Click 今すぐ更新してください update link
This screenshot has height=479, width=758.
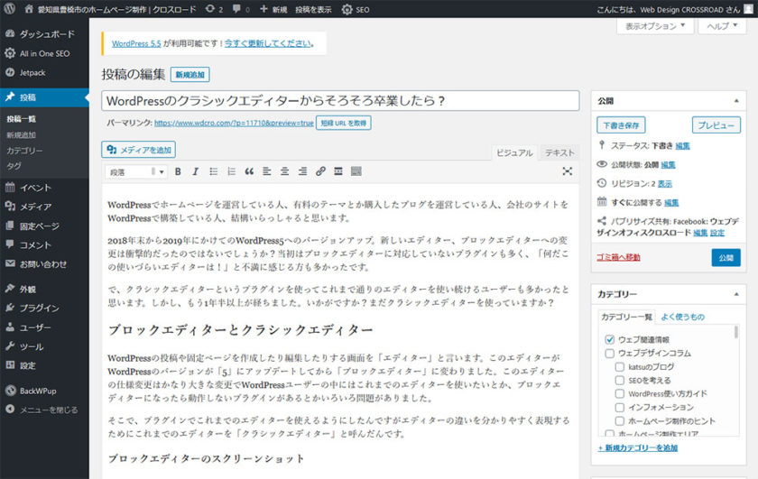tap(269, 43)
